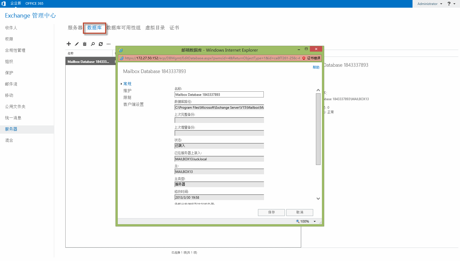Open 权限 in left navigation
The image size is (460, 261).
pyautogui.click(x=9, y=39)
